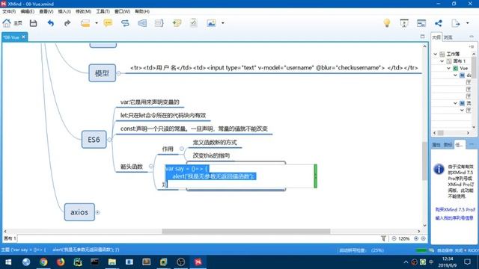Close the 08-Vue editor tab

pyautogui.click(x=23, y=37)
